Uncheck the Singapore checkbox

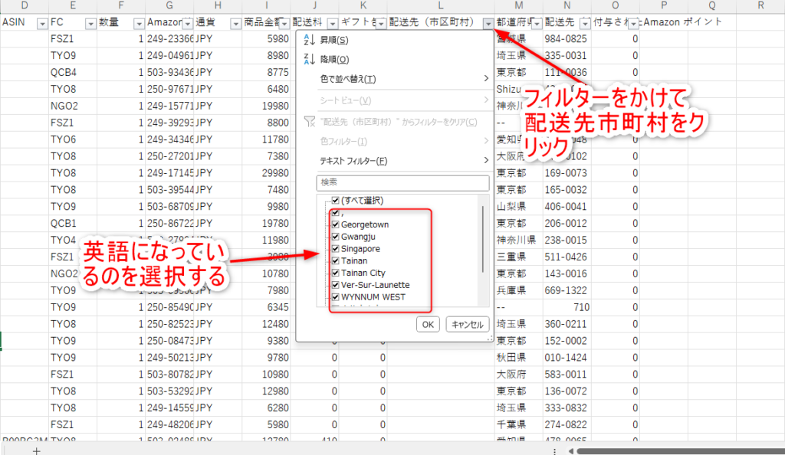tap(336, 249)
